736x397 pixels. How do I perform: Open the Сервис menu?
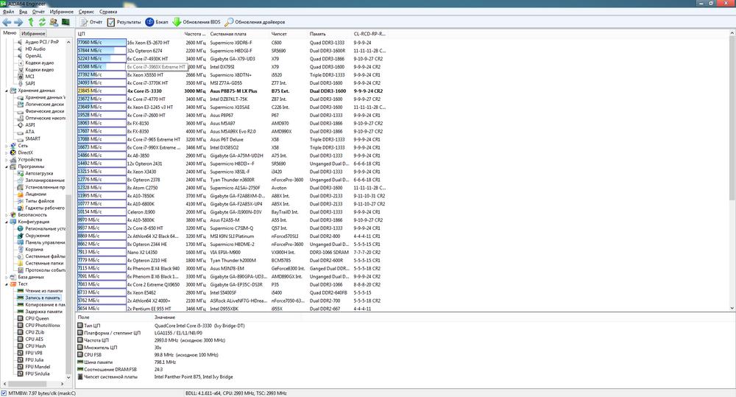(x=86, y=12)
